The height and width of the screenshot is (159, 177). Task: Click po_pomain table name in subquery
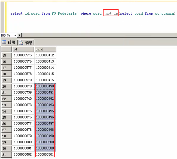pos(165,14)
